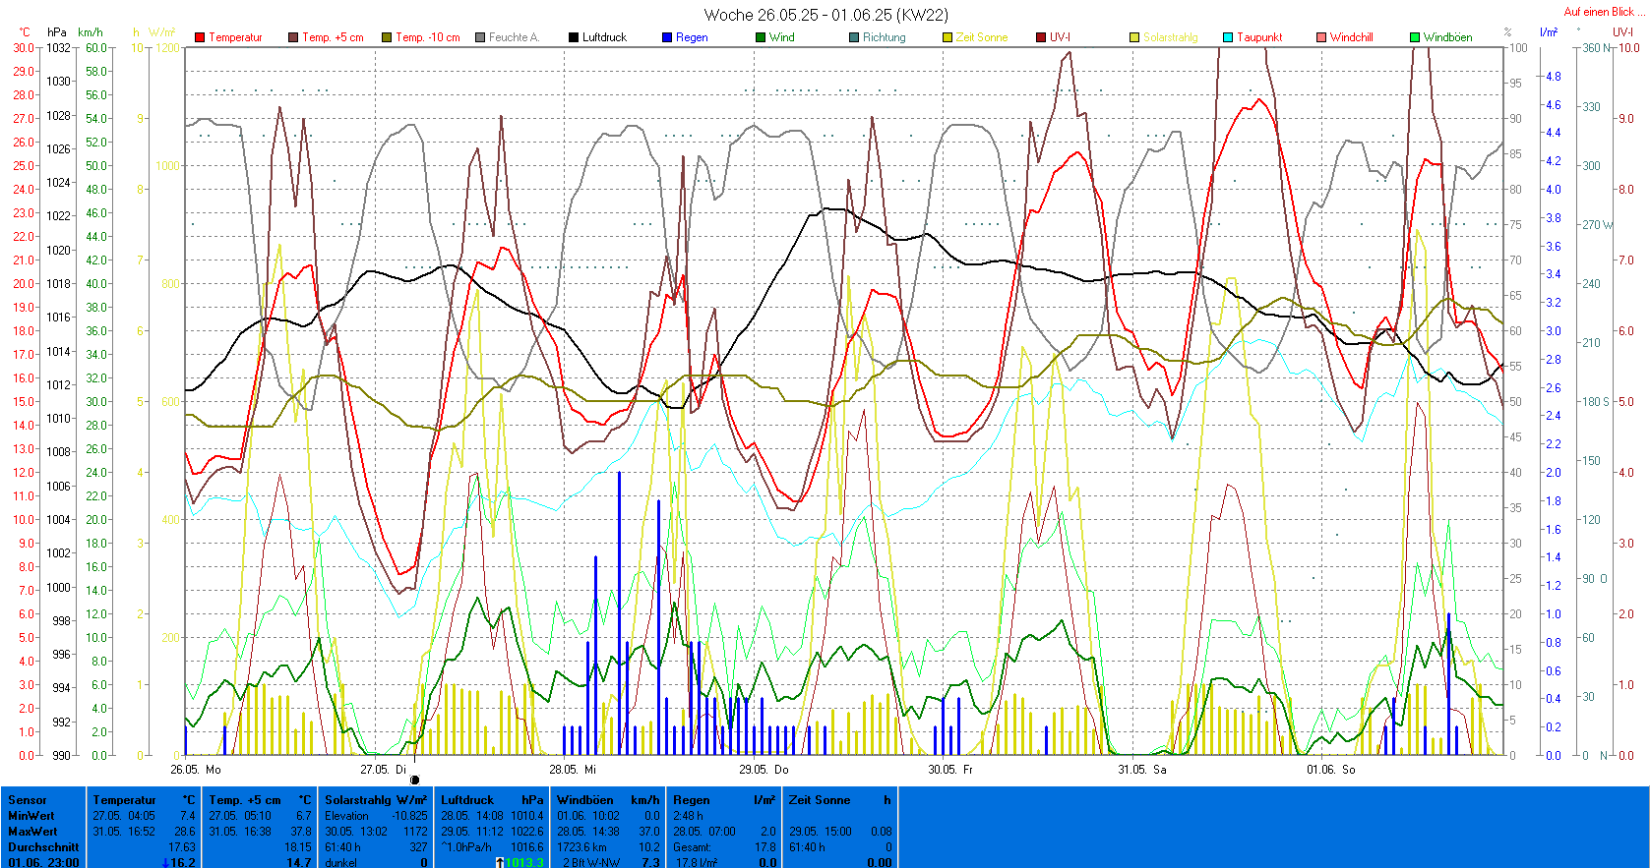The width and height of the screenshot is (1650, 868).
Task: Click the red Temperatur legend swatch
Action: coord(200,37)
